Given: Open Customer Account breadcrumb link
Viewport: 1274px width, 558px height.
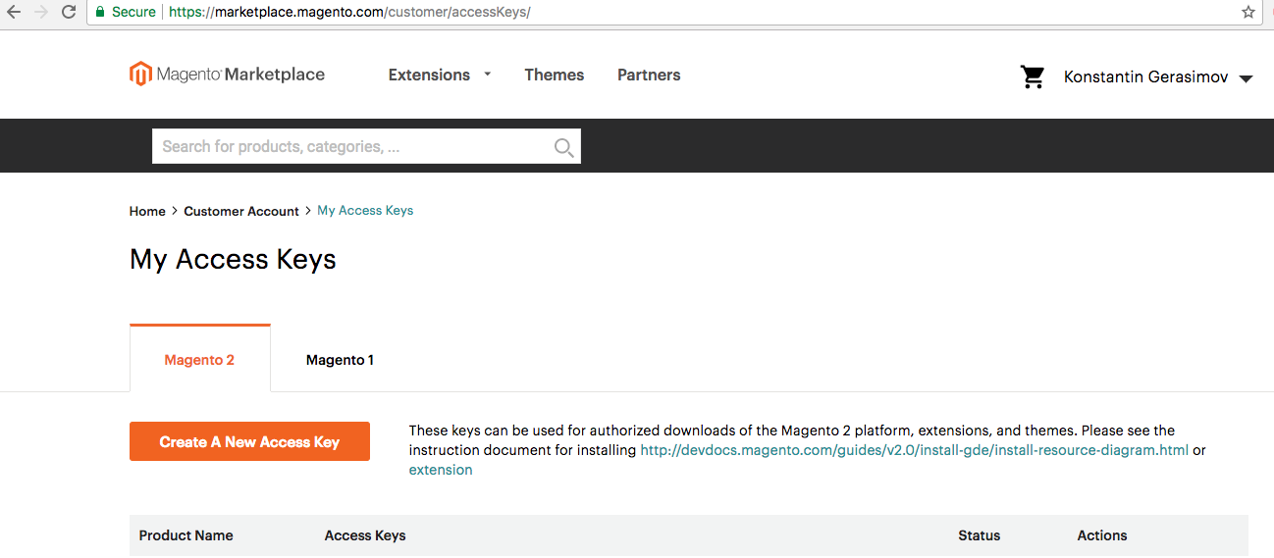Looking at the screenshot, I should (x=241, y=211).
